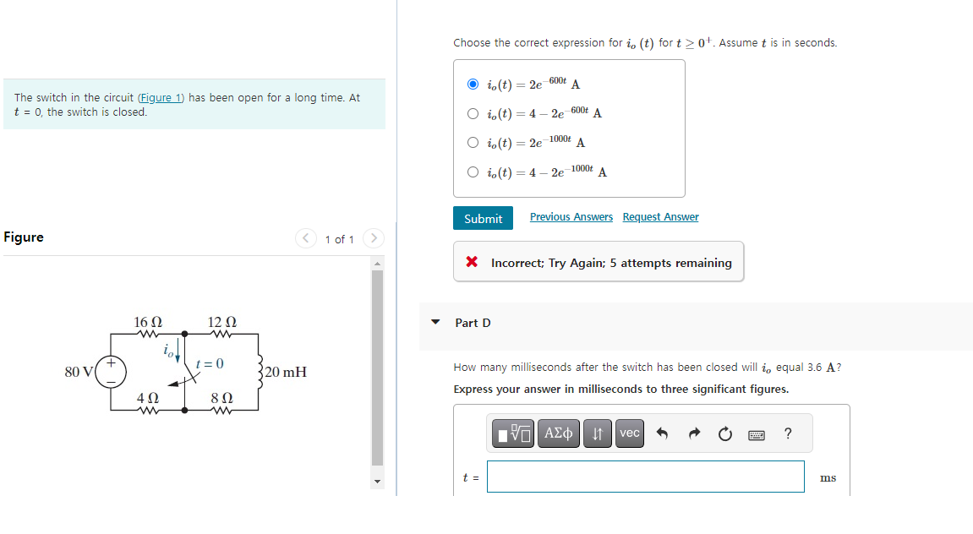The height and width of the screenshot is (534, 973).
Task: Click the up-down arrows equation icon
Action: [598, 433]
